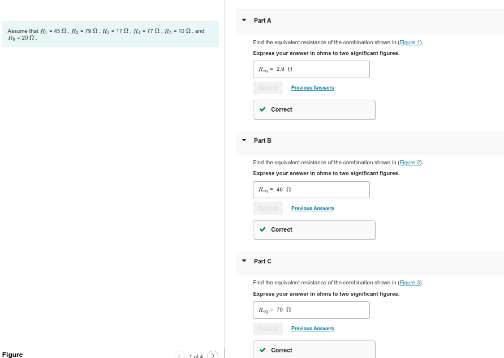The width and height of the screenshot is (504, 358).
Task: Click the Part A heading text
Action: [262, 20]
